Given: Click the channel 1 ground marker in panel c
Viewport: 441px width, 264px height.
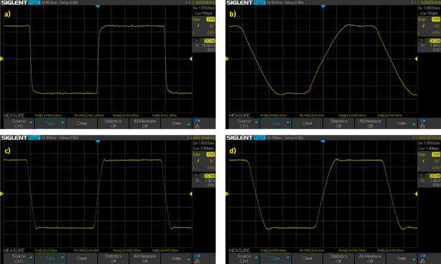Looking at the screenshot, I should point(2,194).
